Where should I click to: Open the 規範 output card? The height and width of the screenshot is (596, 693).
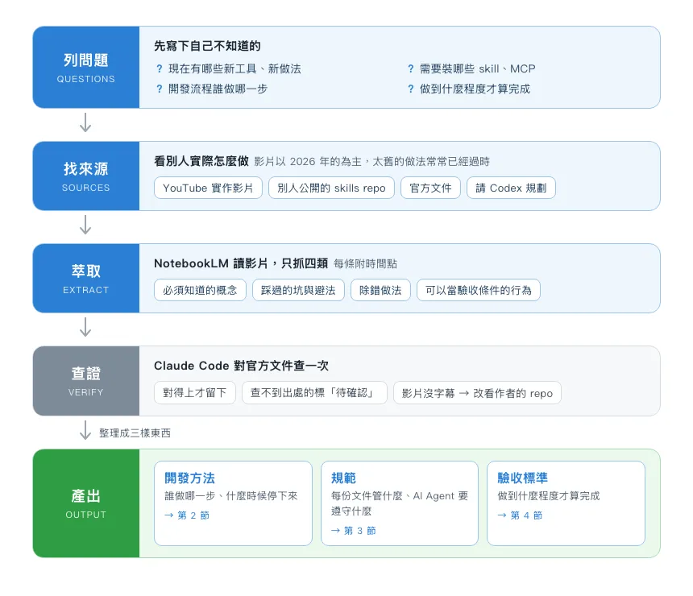[400, 503]
